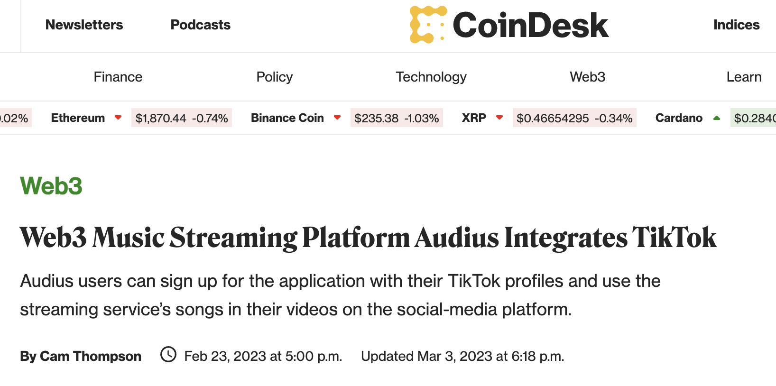Click the Newsletters link
The image size is (776, 386).
[x=83, y=25]
